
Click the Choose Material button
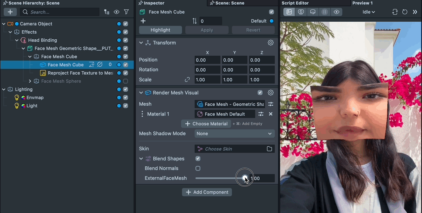(x=206, y=124)
